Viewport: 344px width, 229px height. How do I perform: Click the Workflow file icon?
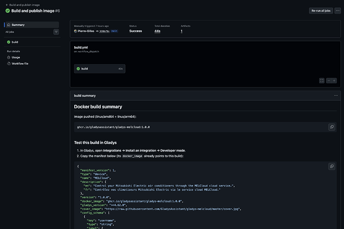click(8, 64)
